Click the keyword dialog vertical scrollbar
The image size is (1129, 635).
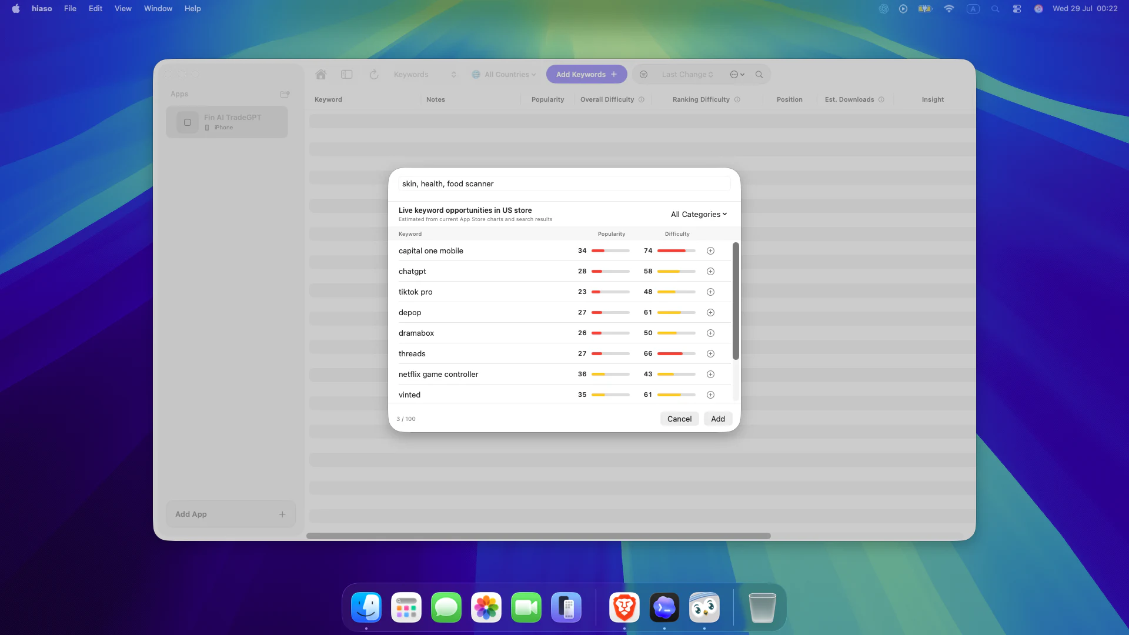[x=736, y=301]
